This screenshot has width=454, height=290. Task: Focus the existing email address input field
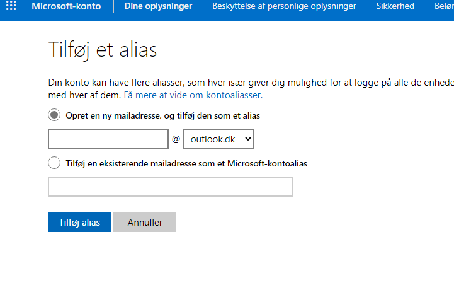point(171,187)
